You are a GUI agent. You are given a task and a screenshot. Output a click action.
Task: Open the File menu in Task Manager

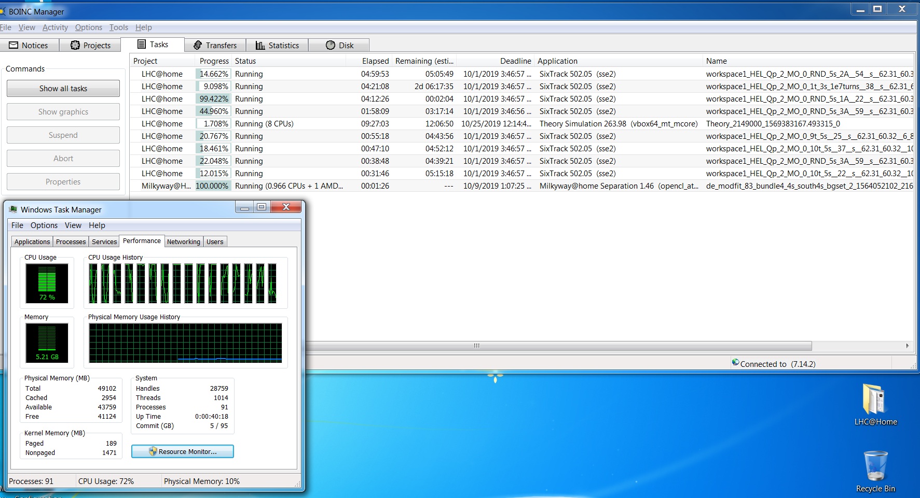tap(17, 225)
